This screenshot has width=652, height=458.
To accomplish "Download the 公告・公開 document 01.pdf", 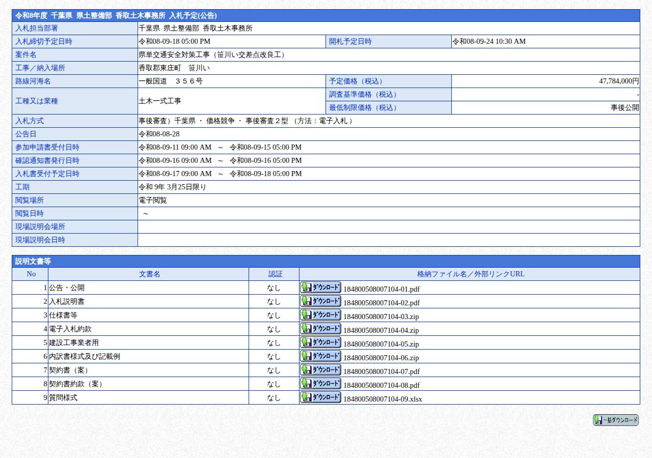I will pos(320,287).
